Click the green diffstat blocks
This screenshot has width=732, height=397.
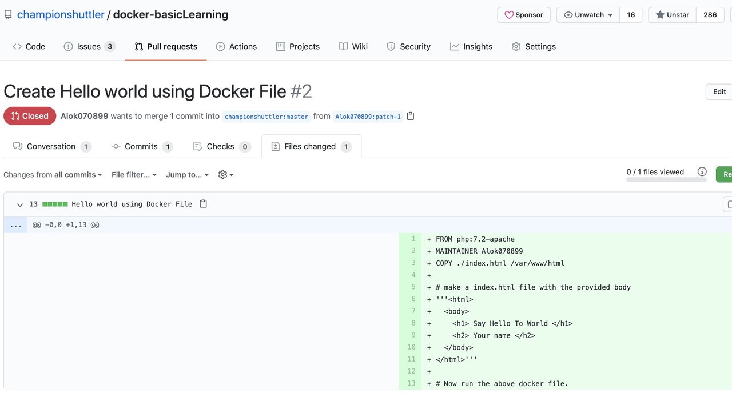pos(55,204)
